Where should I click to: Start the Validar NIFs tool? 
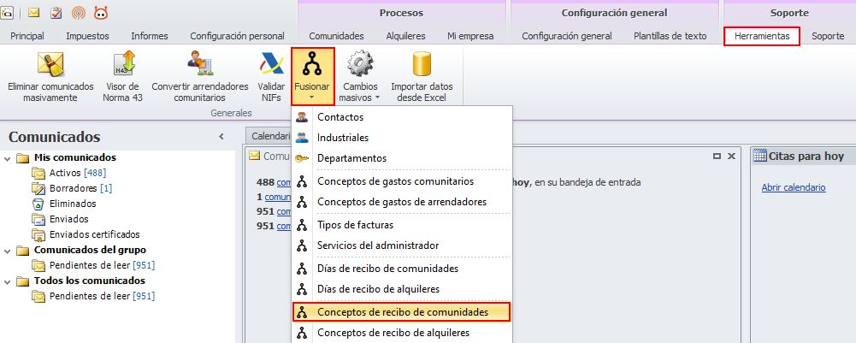pos(271,77)
